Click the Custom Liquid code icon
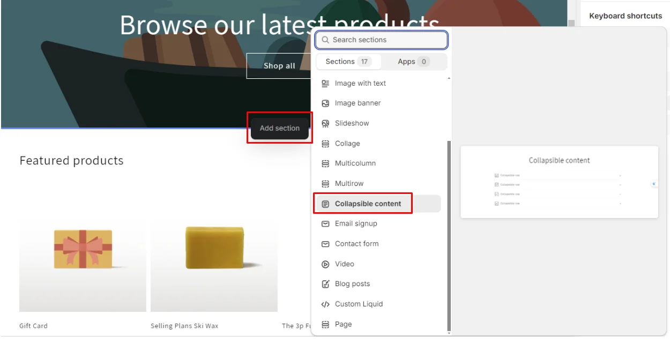Screen dimensions: 670x344 (325, 304)
